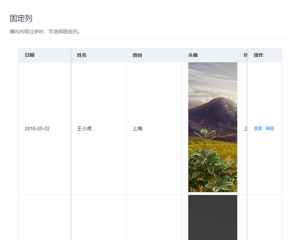Open the dark gray avatar image
Image resolution: width=306 pixels, height=240 pixels.
(213, 217)
